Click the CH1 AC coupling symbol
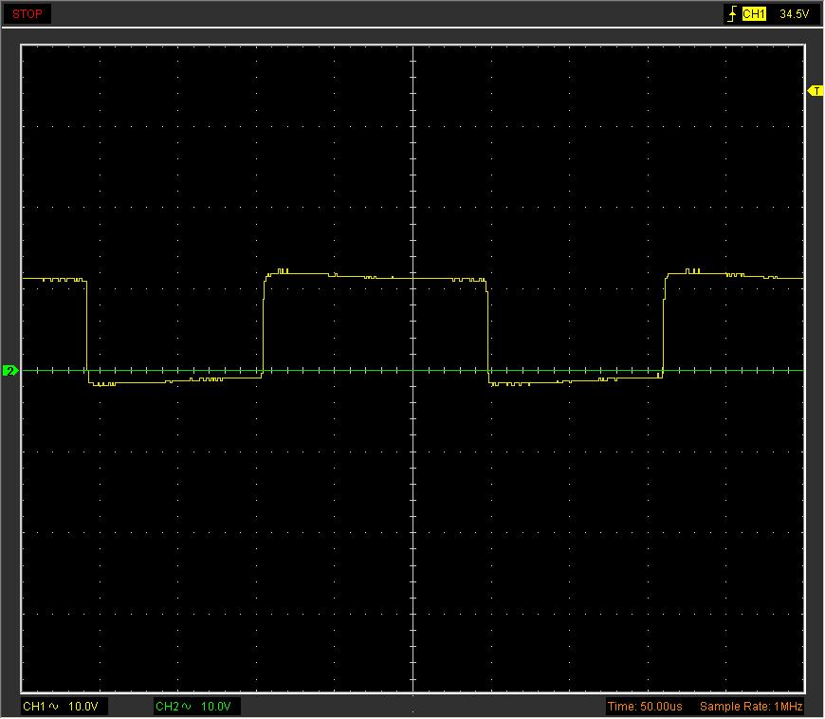This screenshot has height=719, width=825. tap(53, 707)
